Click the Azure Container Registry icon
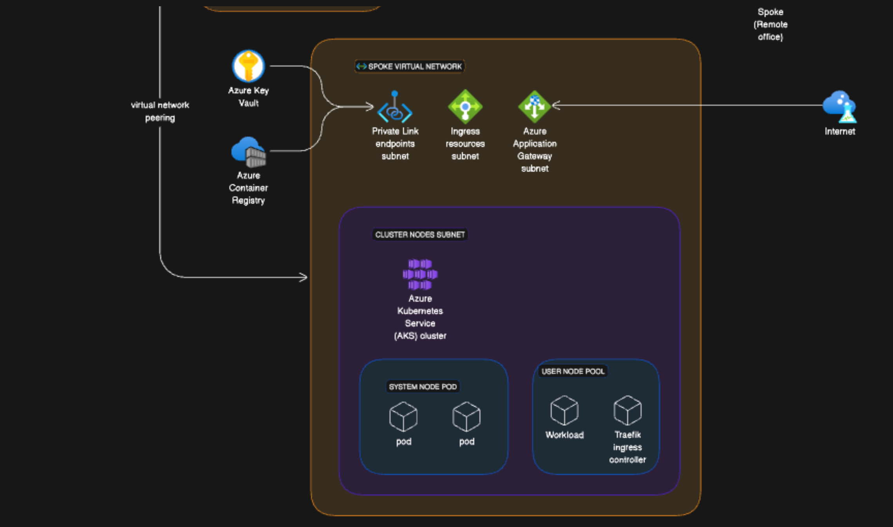Viewport: 893px width, 527px height. tap(248, 152)
